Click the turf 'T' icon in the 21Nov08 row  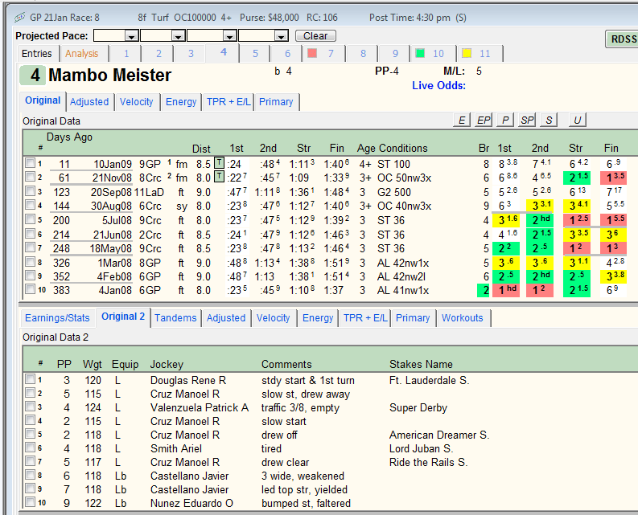[219, 177]
